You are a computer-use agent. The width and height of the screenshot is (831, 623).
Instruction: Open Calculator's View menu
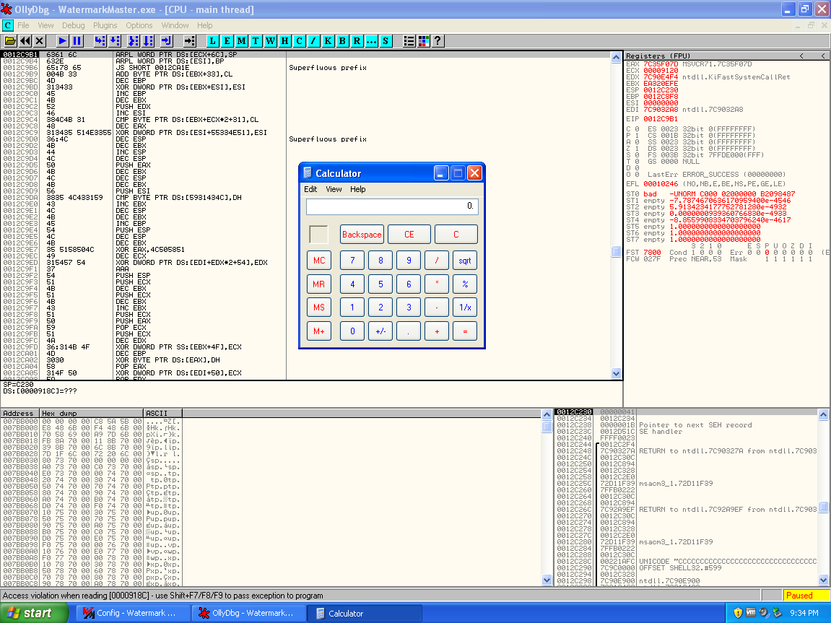coord(334,189)
